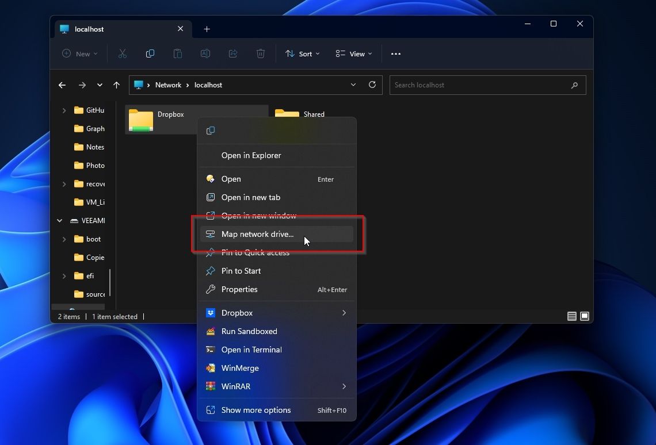Screen dimensions: 656x445
Task: Choose Pin to Start from the context menu
Action: click(x=242, y=271)
